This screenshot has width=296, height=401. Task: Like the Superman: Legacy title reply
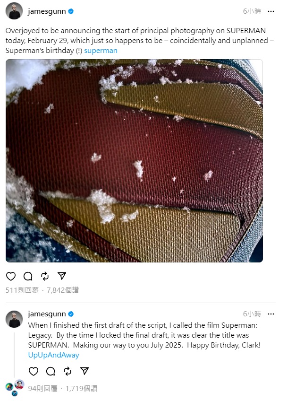point(34,371)
